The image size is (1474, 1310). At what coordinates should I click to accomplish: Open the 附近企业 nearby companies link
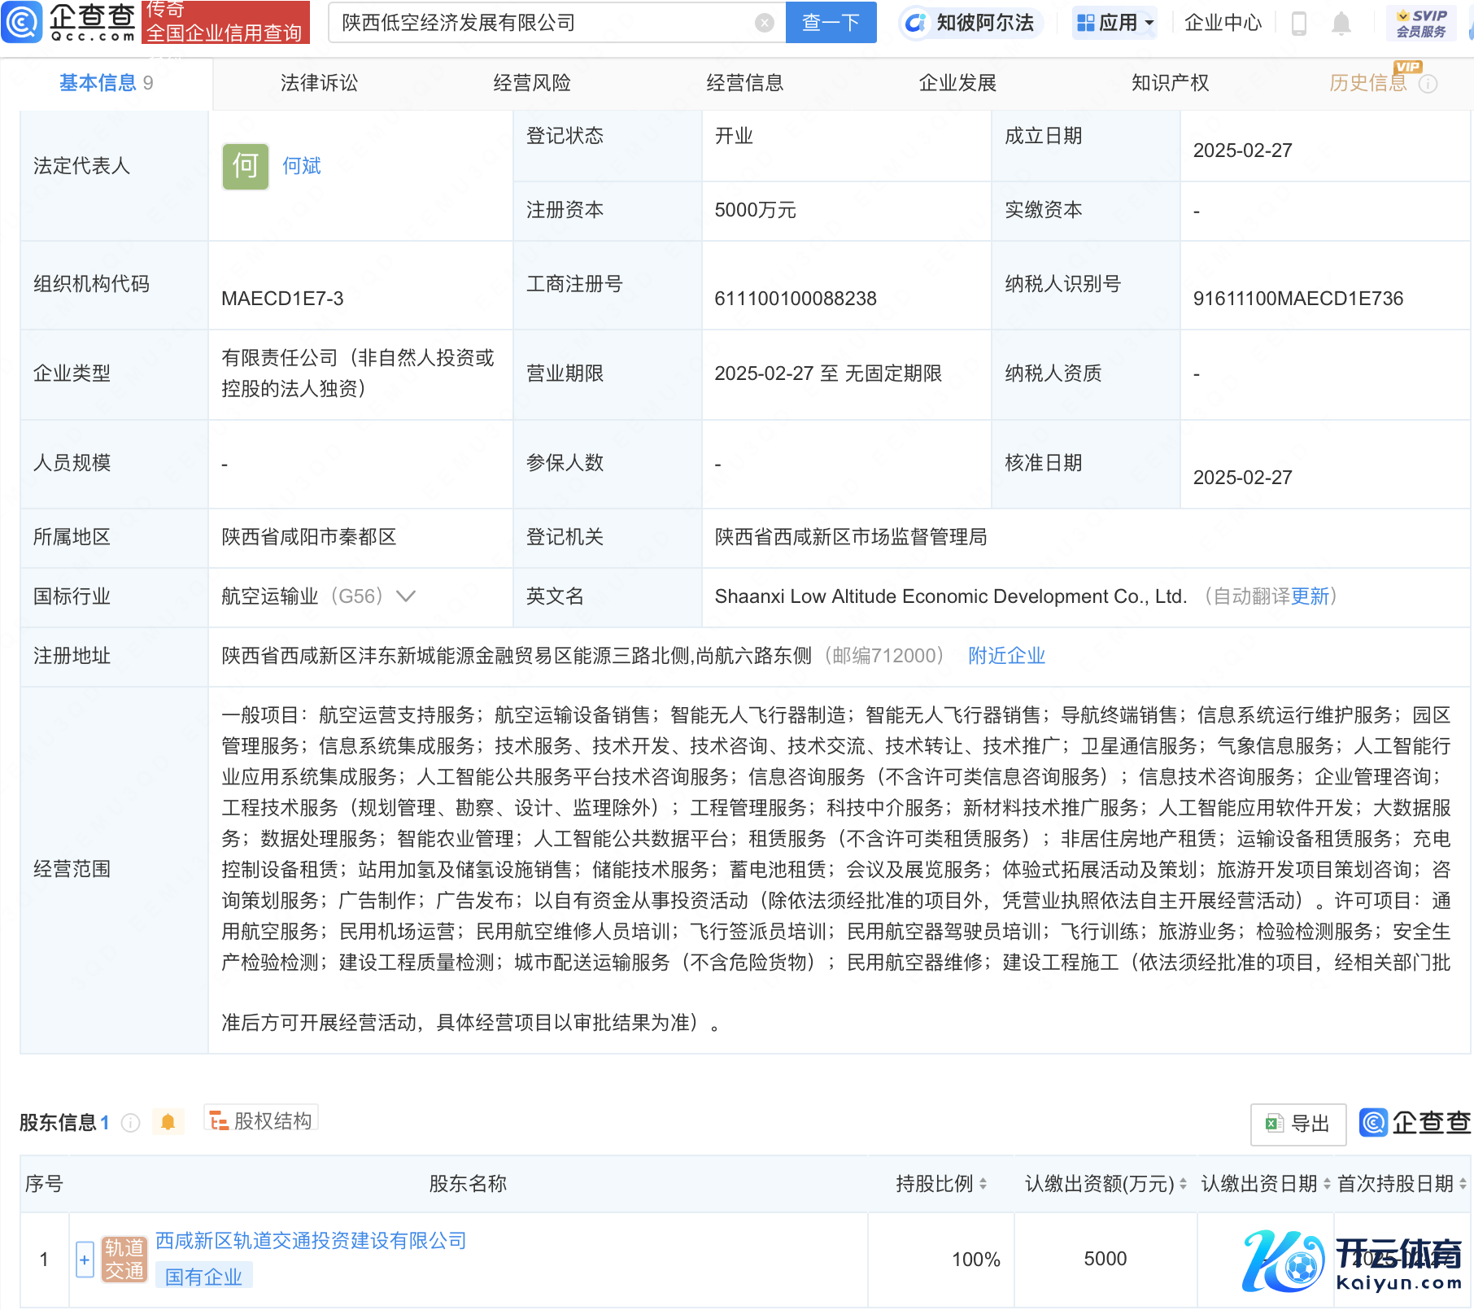[1006, 656]
